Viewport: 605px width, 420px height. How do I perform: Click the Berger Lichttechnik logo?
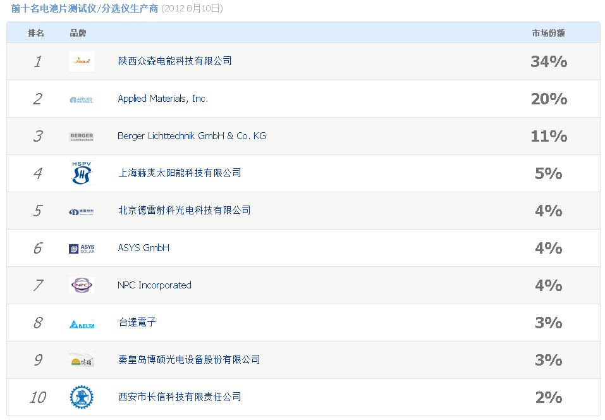point(82,137)
